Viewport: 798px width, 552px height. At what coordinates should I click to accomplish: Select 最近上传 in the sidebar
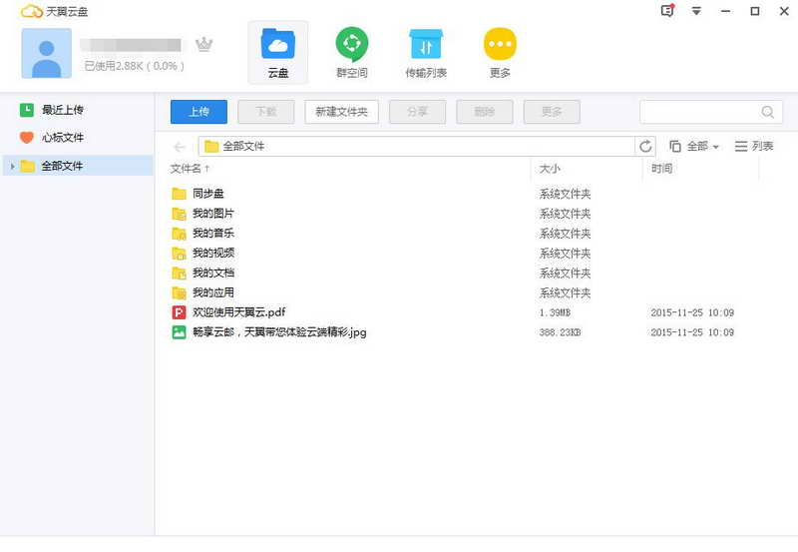pyautogui.click(x=62, y=110)
